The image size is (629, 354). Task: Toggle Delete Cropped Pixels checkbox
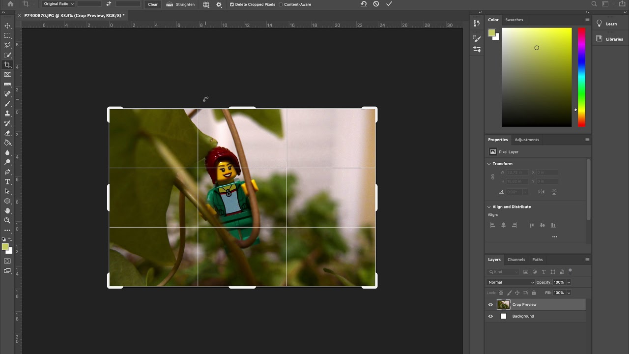(x=232, y=4)
